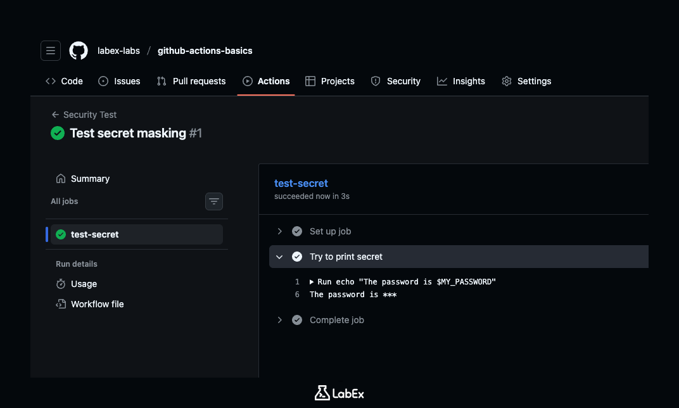
Task: Open the Code tab
Action: click(64, 82)
